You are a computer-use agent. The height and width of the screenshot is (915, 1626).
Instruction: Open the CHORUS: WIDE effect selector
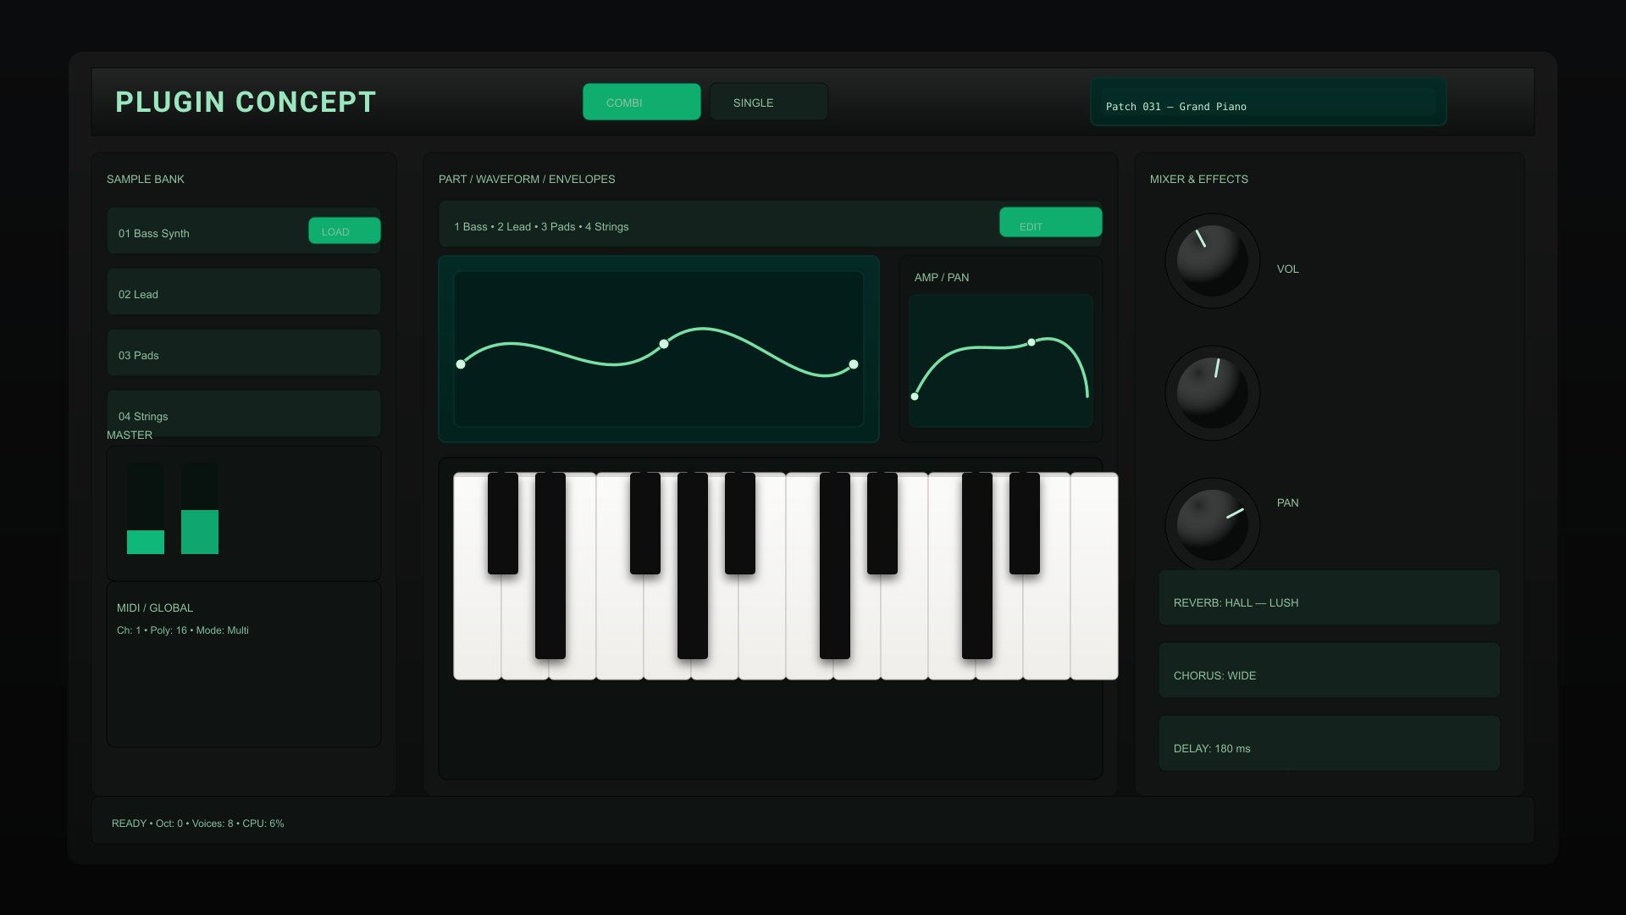[x=1329, y=671]
